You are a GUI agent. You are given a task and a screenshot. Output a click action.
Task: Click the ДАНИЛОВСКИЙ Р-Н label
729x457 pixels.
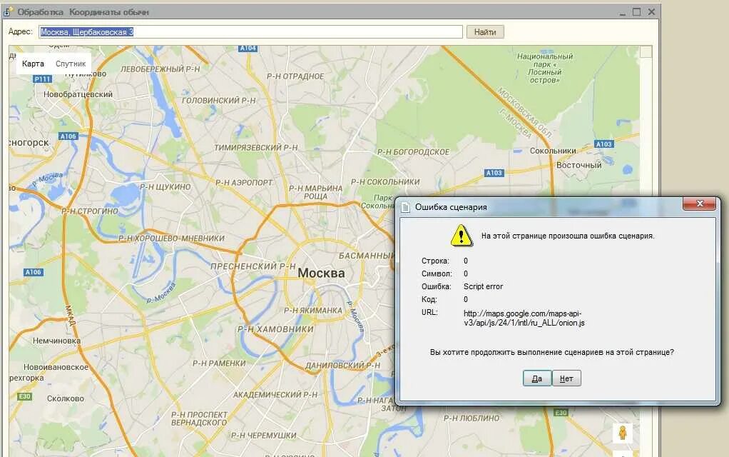(x=342, y=366)
